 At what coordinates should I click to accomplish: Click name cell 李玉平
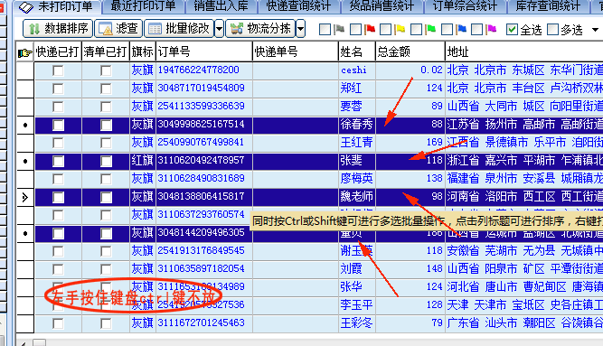[356, 304]
